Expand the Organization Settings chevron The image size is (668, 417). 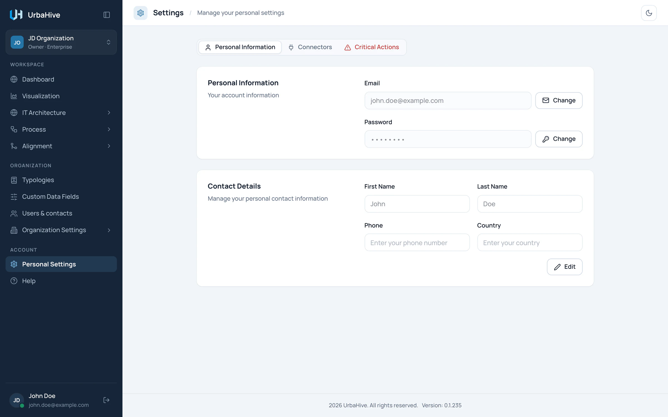(x=109, y=230)
